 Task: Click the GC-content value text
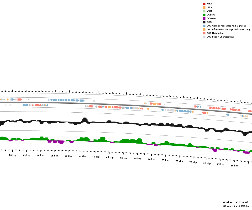[236, 206]
